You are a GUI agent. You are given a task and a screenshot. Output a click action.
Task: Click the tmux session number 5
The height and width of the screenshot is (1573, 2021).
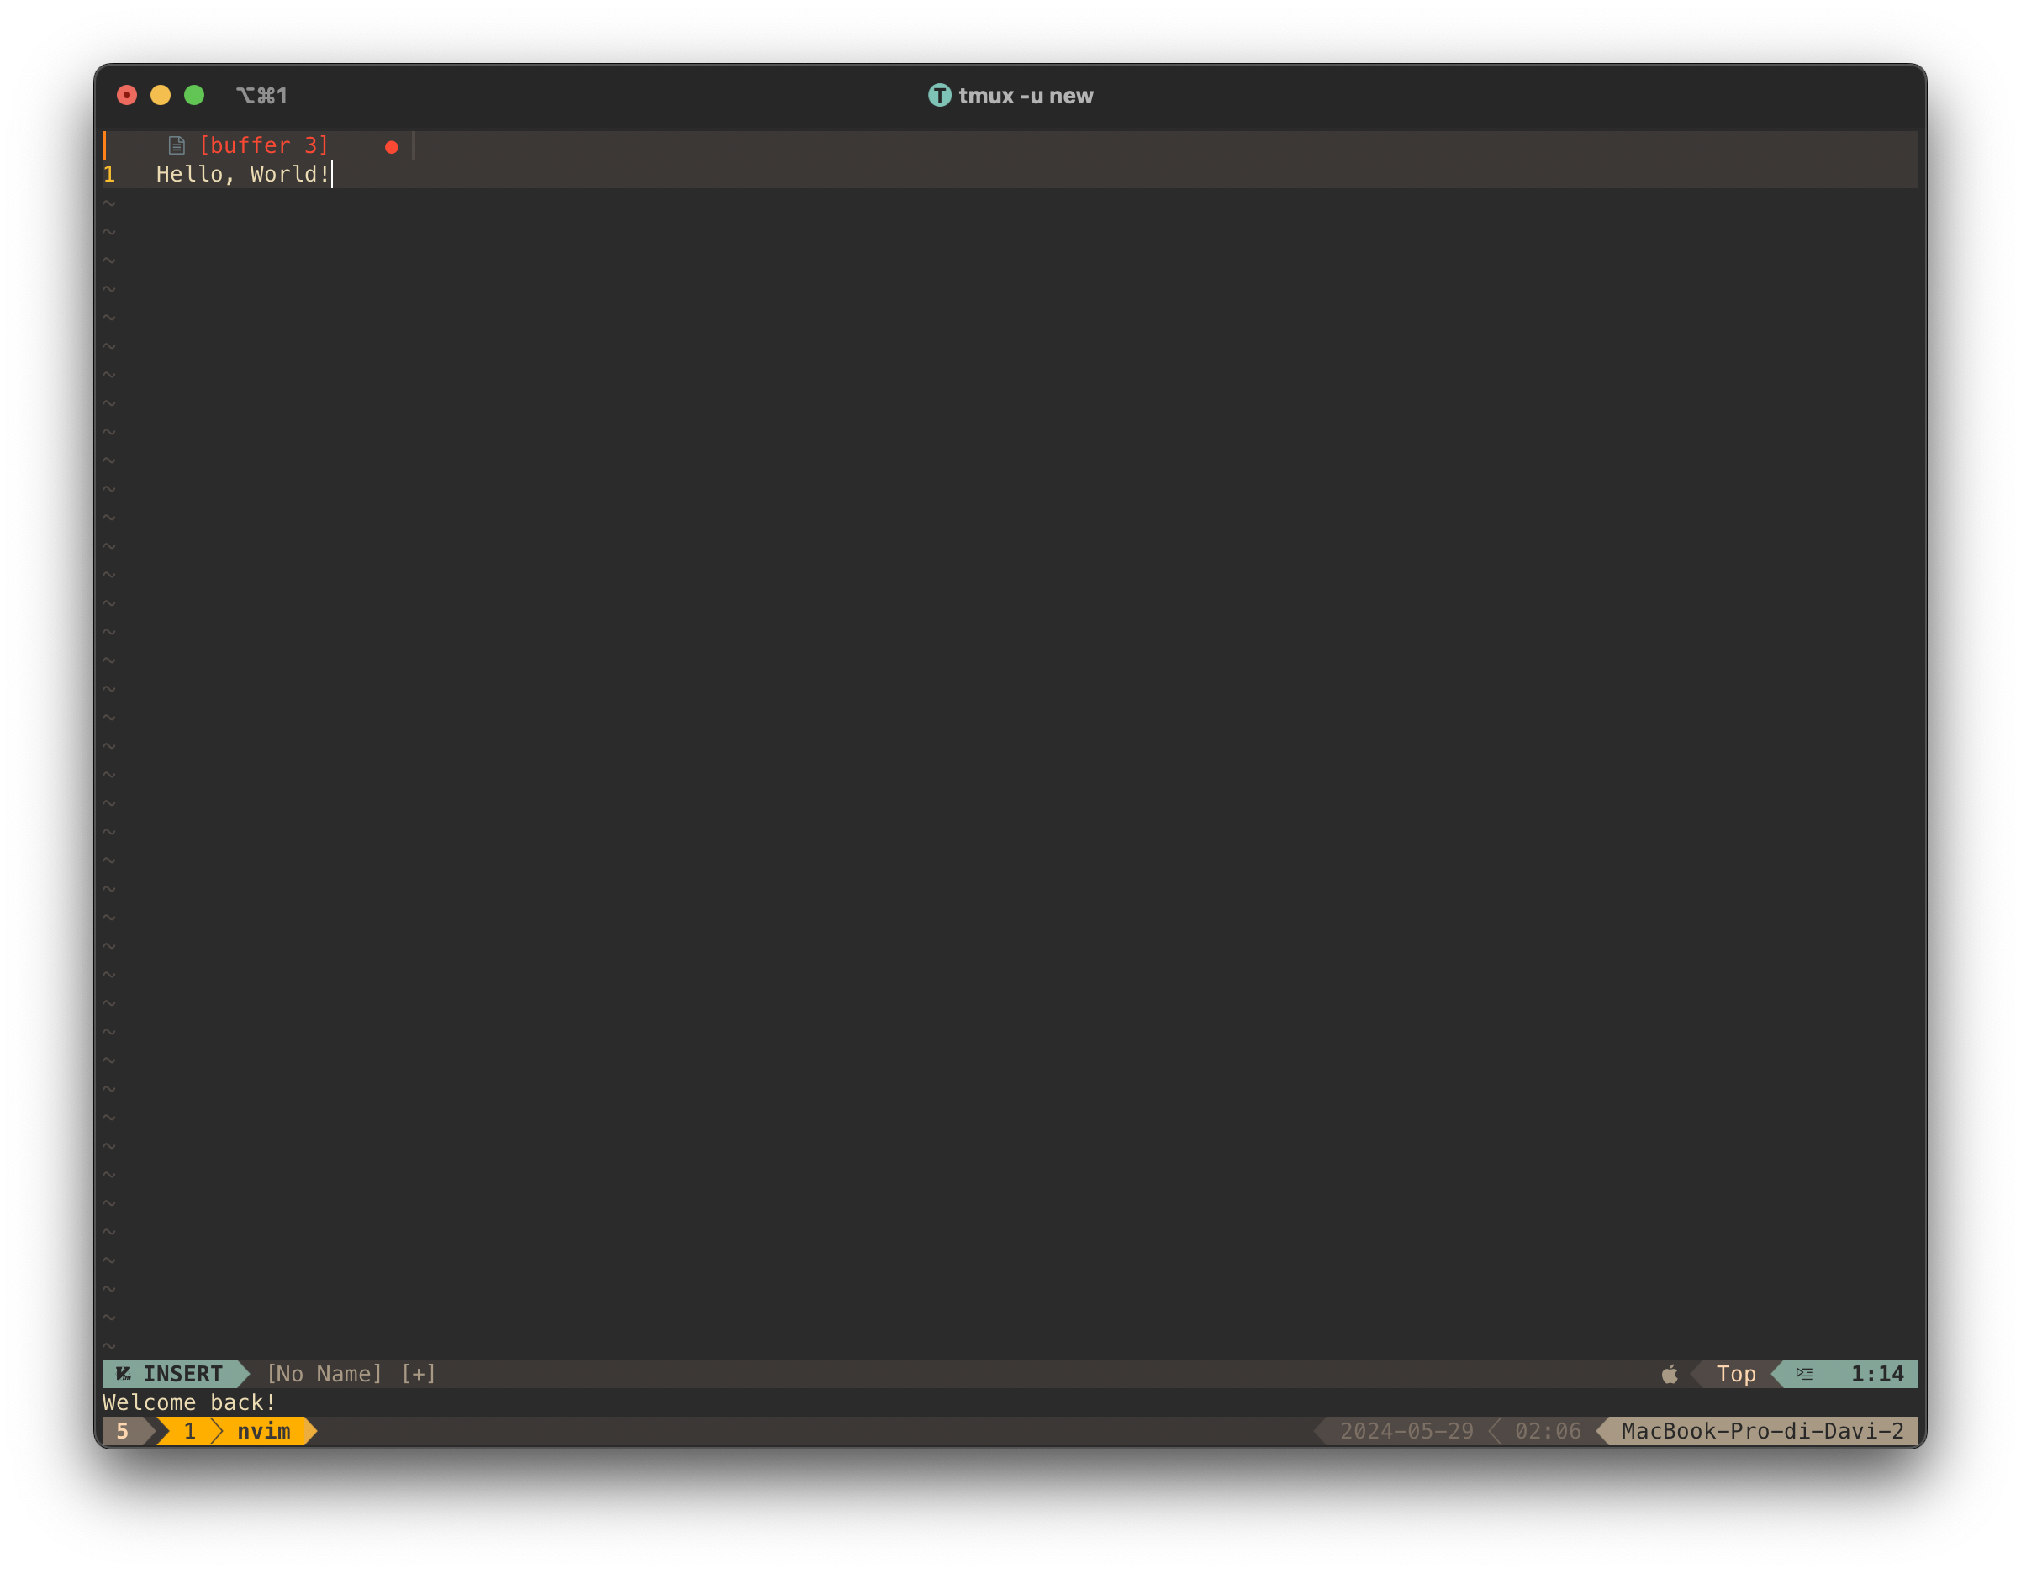(x=122, y=1432)
